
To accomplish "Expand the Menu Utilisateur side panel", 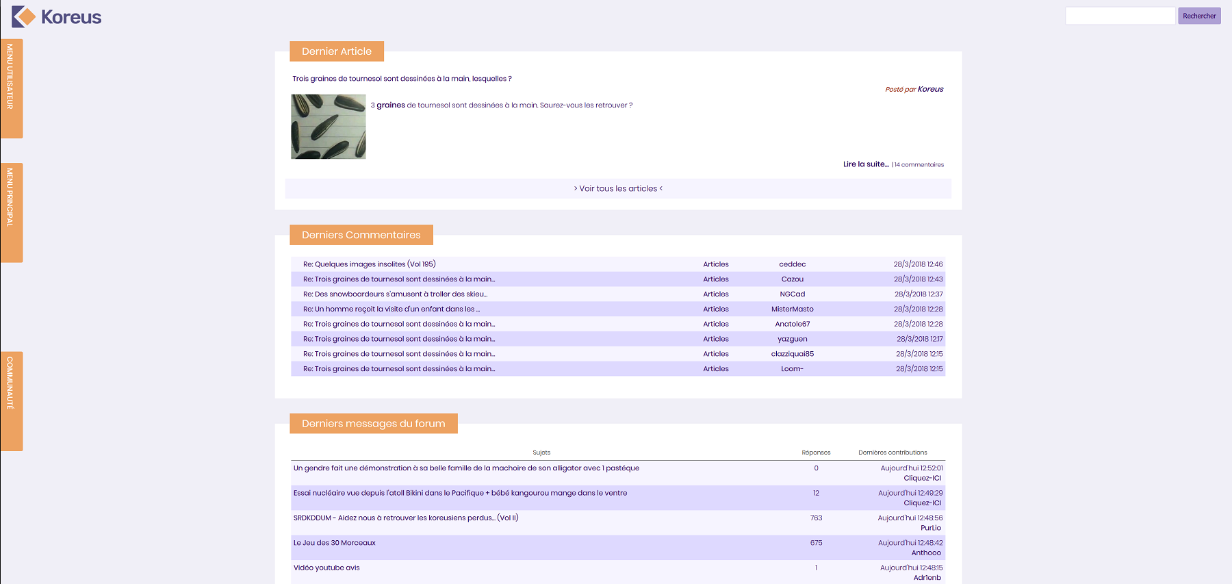I will 11,88.
